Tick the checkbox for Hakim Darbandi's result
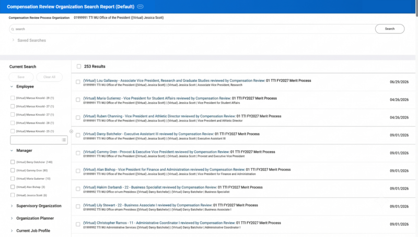The image size is (418, 237). click(78, 189)
